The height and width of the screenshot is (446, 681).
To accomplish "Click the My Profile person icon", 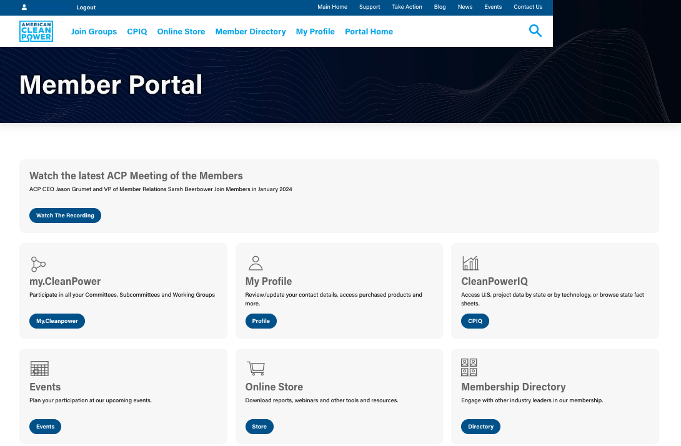I will [256, 263].
